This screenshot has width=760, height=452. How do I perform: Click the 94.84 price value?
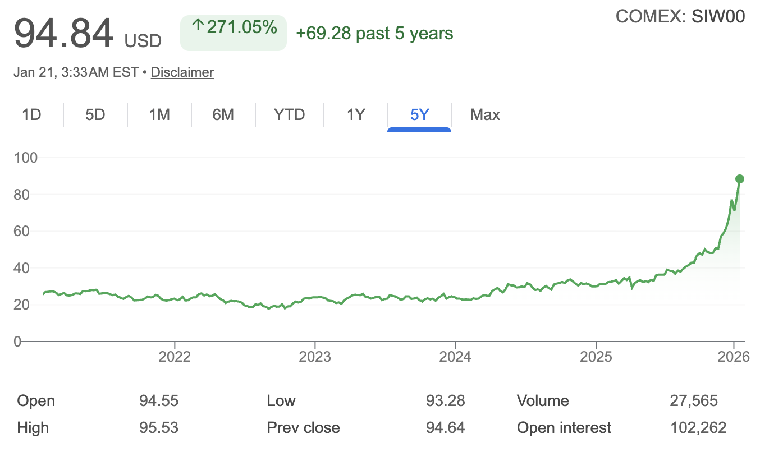pos(63,33)
